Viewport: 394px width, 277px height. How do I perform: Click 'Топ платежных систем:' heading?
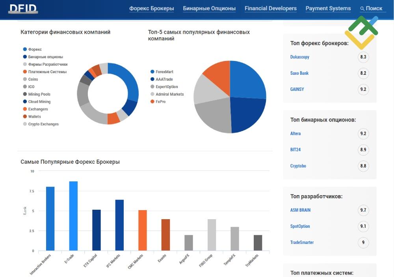click(x=322, y=273)
